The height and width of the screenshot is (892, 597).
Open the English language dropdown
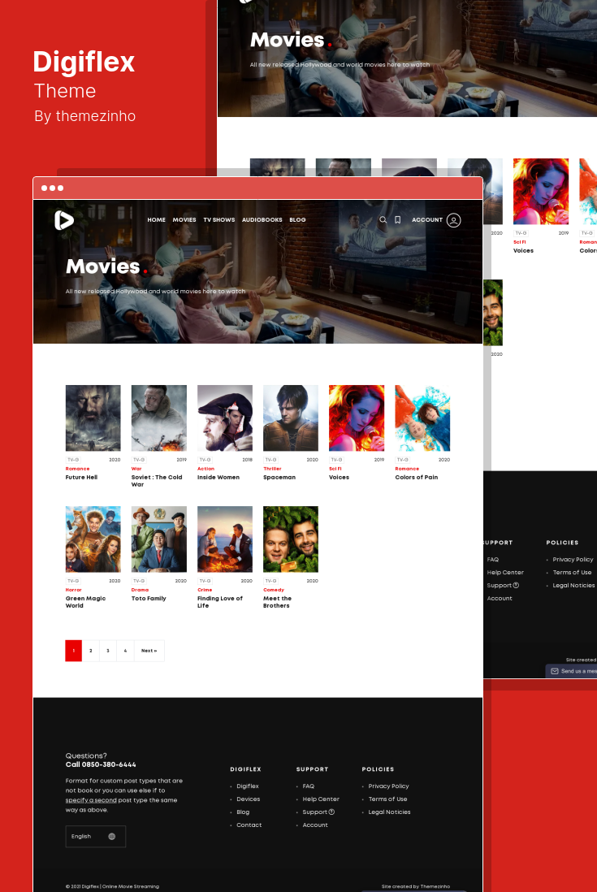point(96,836)
